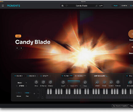
Task: Toggle Filter 2 power button
Action: 76,76
